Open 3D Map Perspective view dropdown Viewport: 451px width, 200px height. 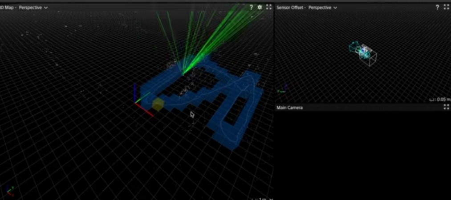(x=33, y=8)
